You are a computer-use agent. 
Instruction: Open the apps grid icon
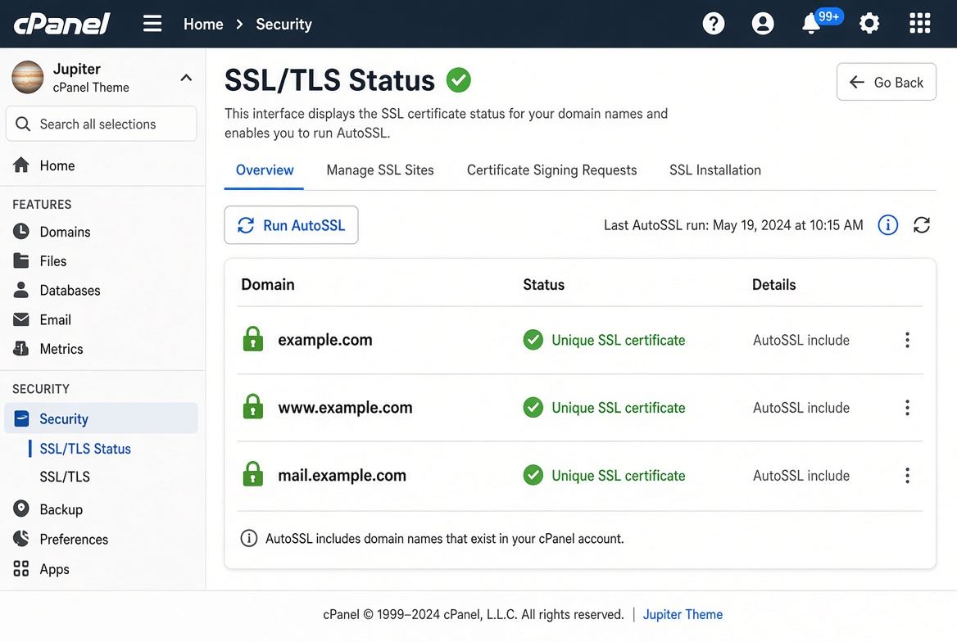point(920,24)
